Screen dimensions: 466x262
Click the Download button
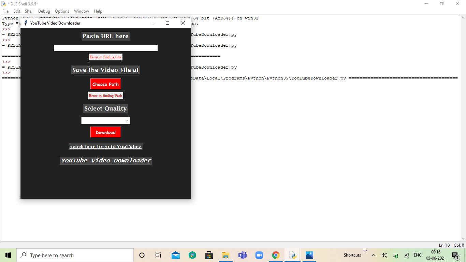click(x=105, y=132)
